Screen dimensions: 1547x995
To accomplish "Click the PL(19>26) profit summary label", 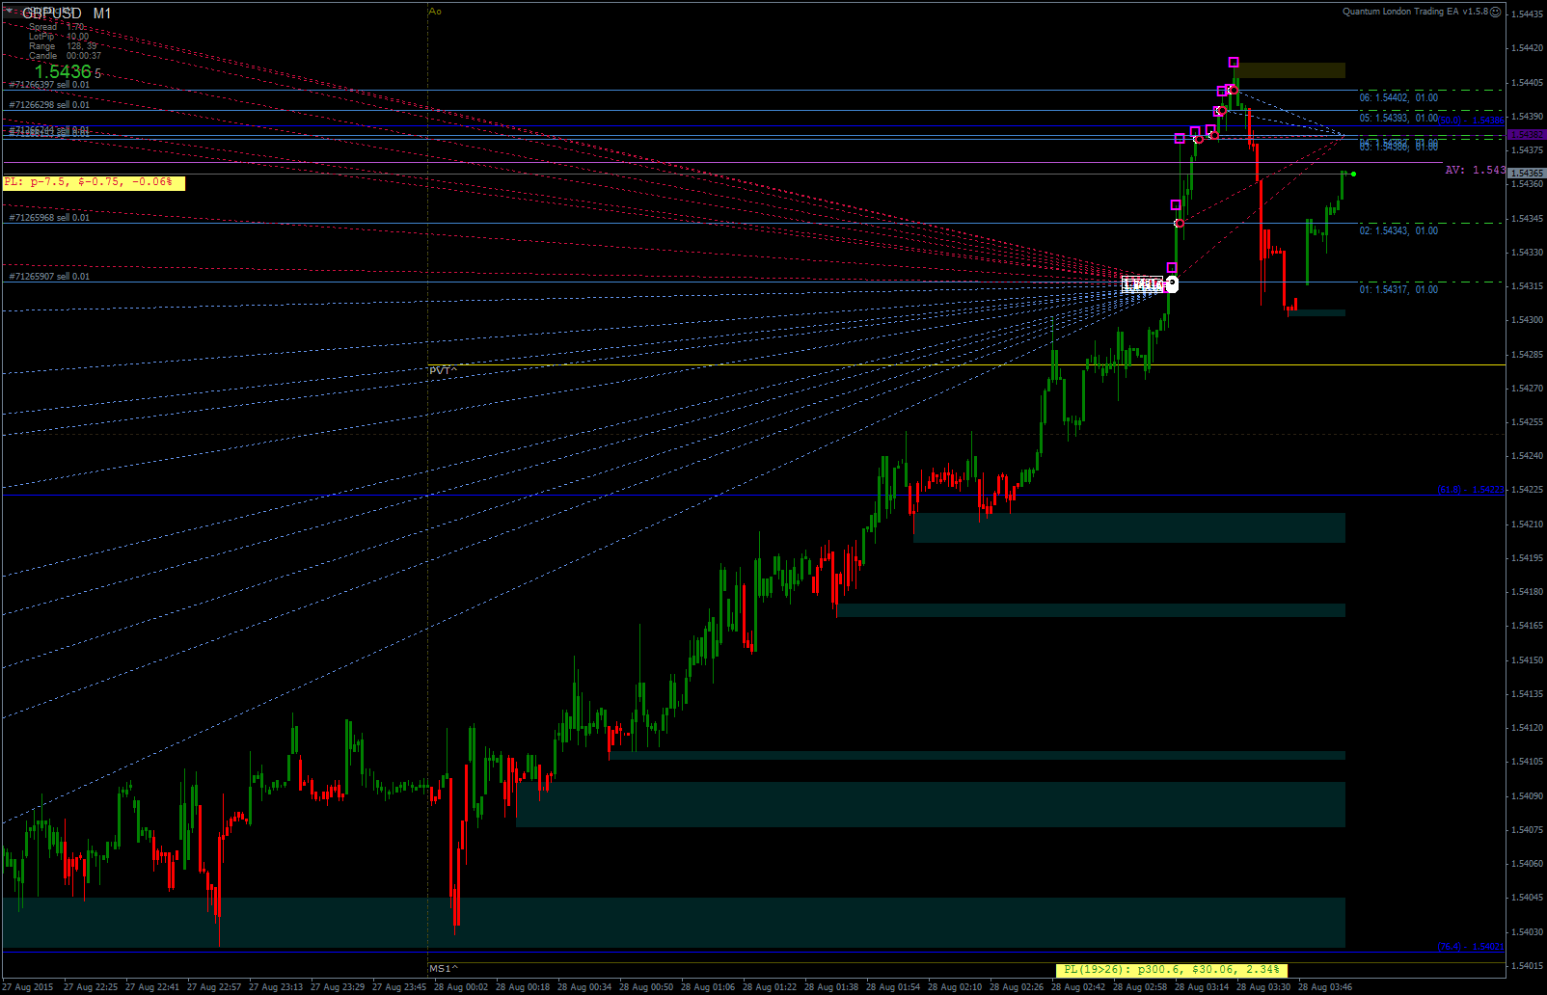I will point(1171,969).
